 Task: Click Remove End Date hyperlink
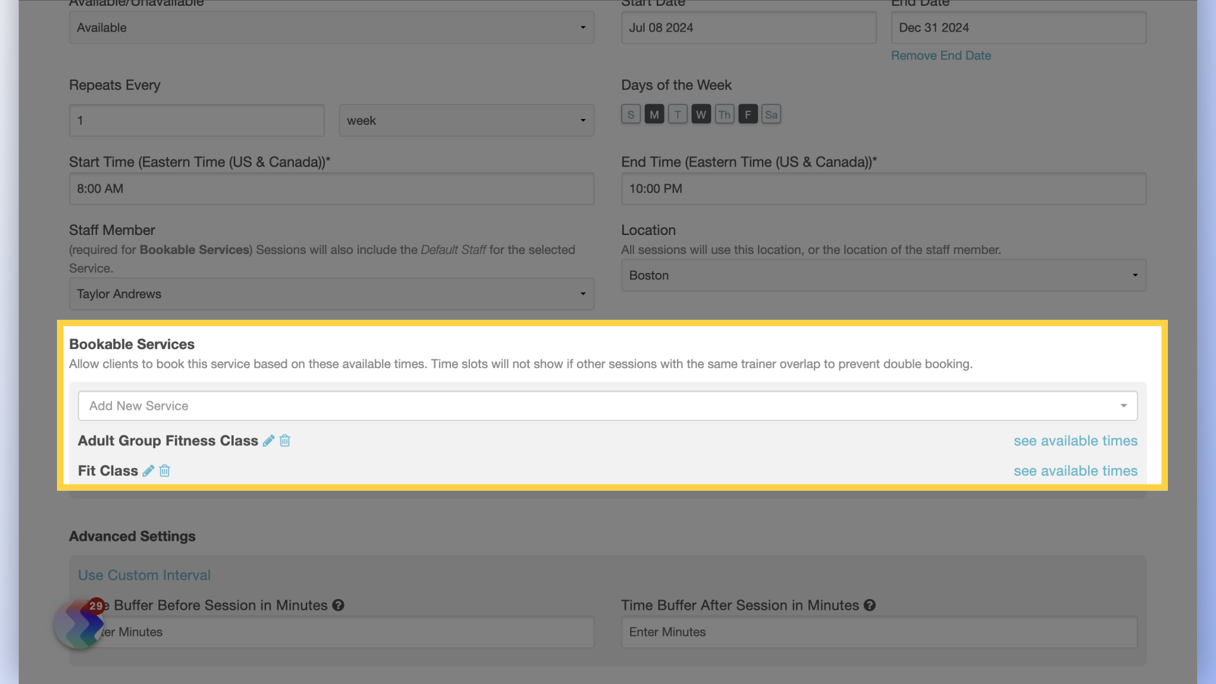tap(941, 55)
